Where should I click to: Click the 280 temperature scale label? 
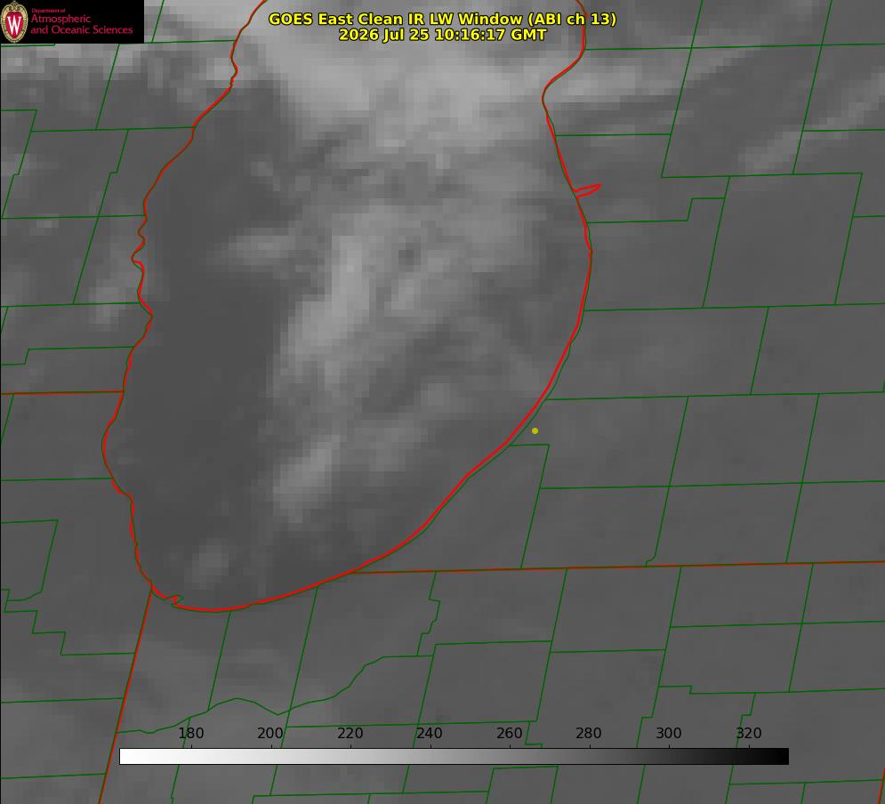tap(589, 733)
